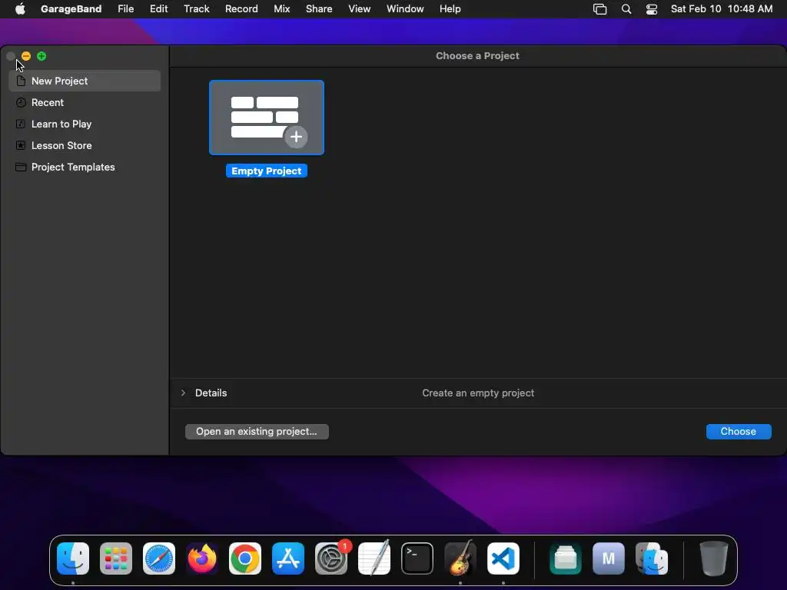Open the GarageBand app menu
Image resolution: width=787 pixels, height=590 pixels.
tap(71, 9)
